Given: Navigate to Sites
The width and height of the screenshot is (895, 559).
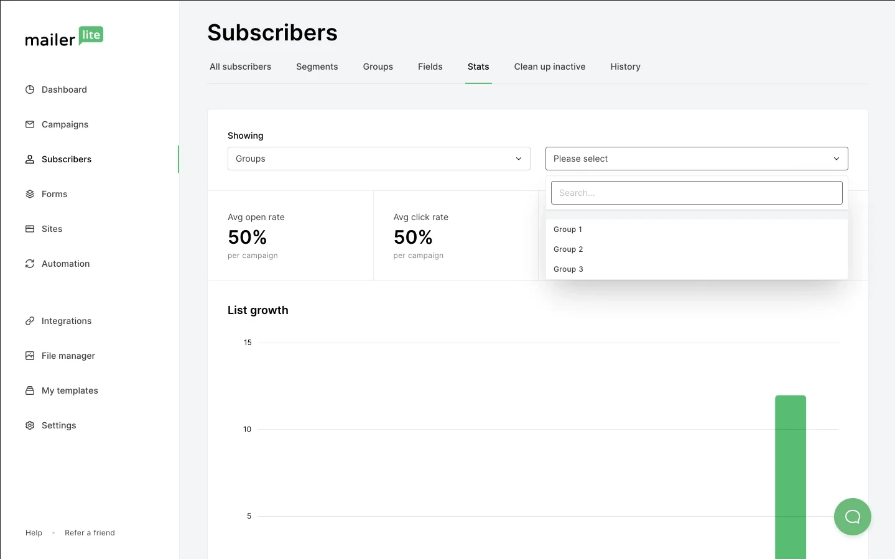Looking at the screenshot, I should pyautogui.click(x=52, y=229).
